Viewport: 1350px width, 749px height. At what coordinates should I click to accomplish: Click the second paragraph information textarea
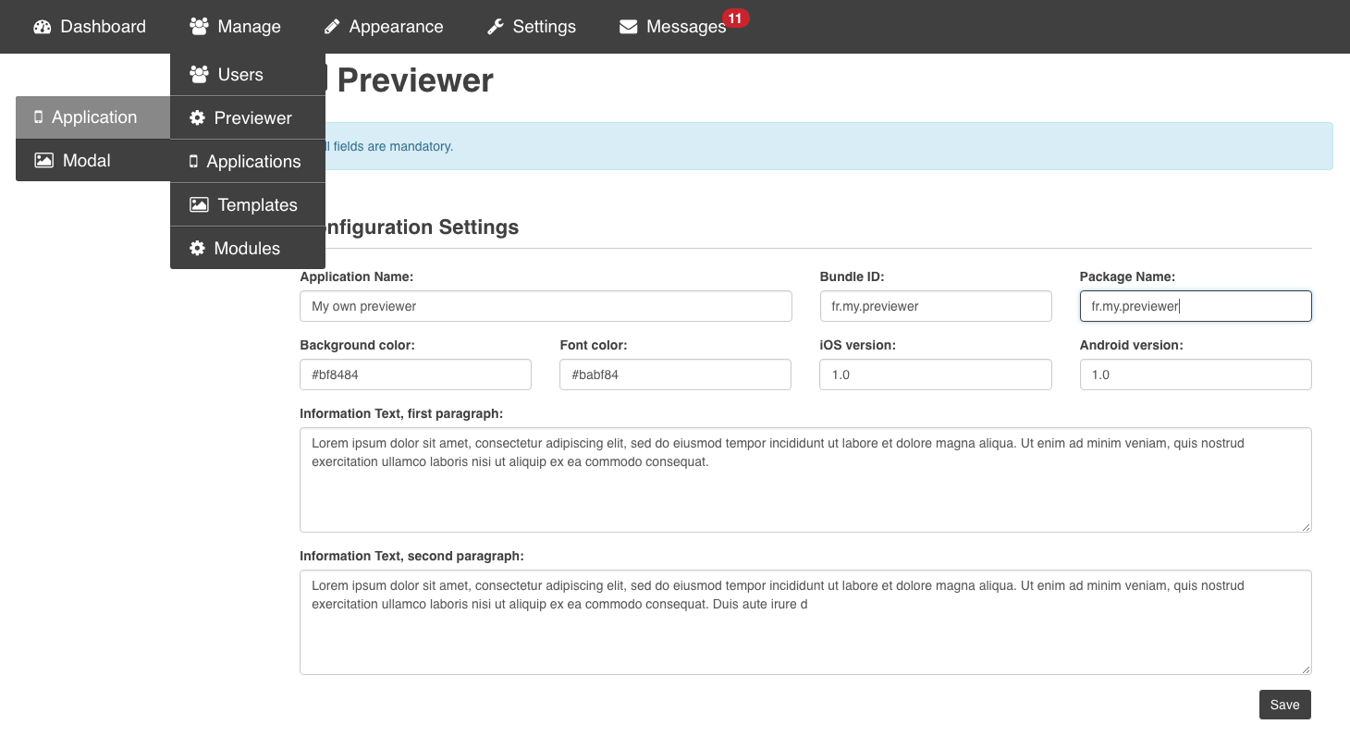(x=804, y=621)
